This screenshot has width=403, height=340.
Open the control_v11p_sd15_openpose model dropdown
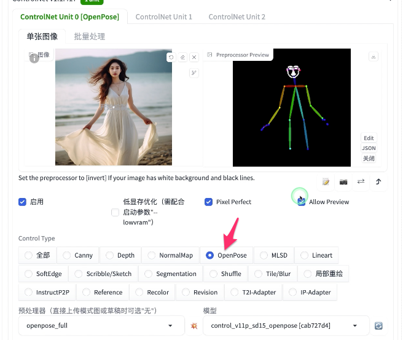[x=286, y=326]
